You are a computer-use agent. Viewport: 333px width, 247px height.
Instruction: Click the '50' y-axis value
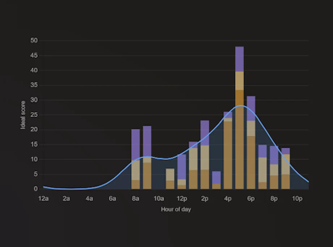(x=34, y=41)
